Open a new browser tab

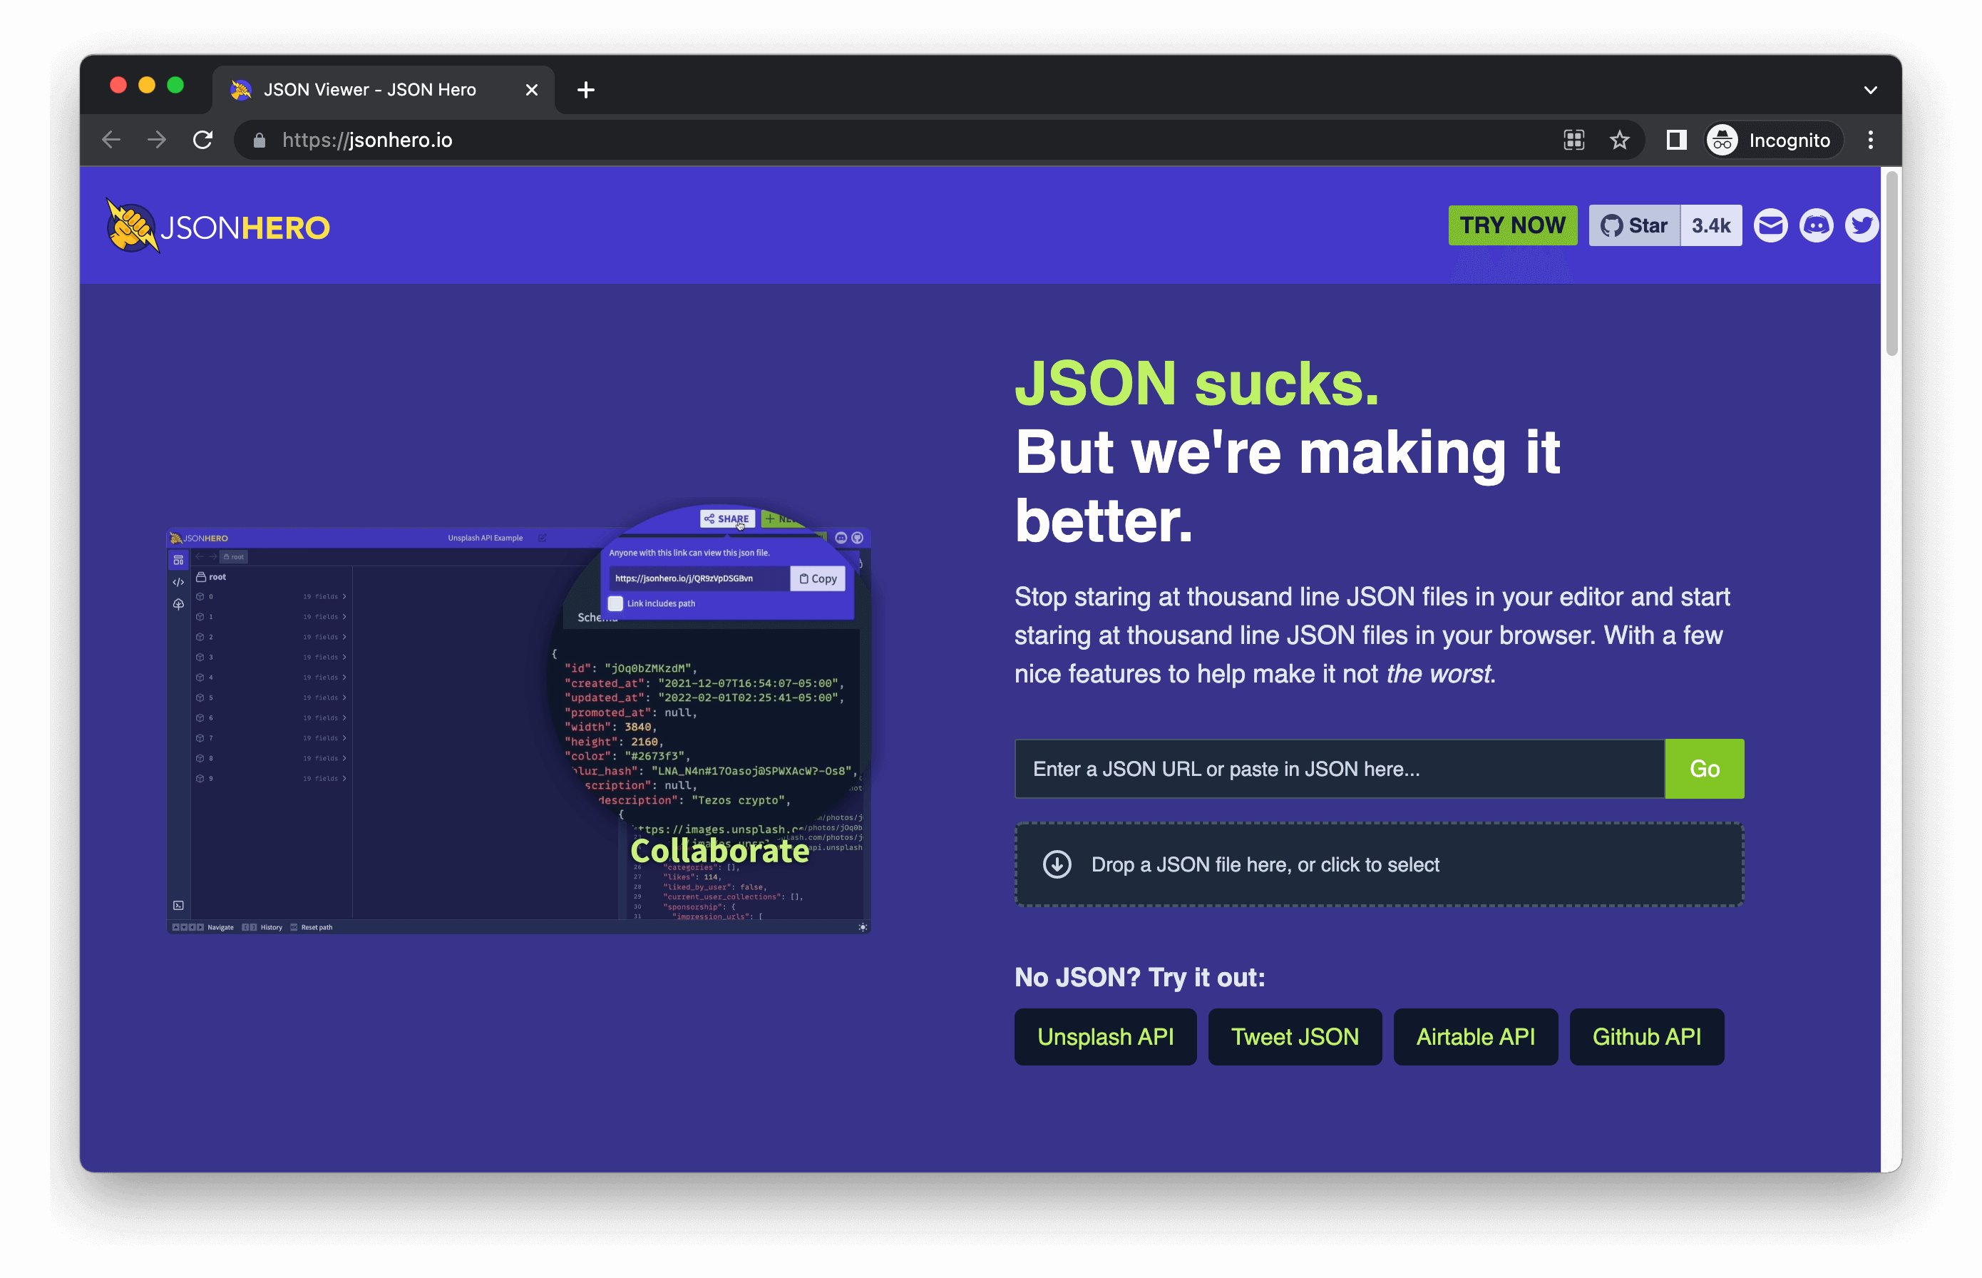click(x=586, y=90)
